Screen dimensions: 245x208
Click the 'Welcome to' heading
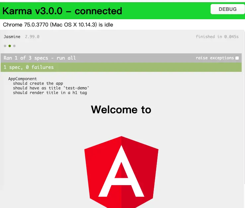tap(121, 110)
